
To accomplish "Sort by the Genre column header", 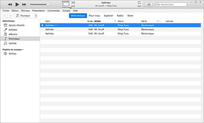I will [144, 21].
